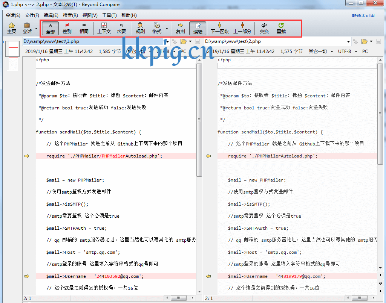The image size is (386, 303).
Task: Click the 会话 briefcase toolbar icon
Action: (27, 28)
